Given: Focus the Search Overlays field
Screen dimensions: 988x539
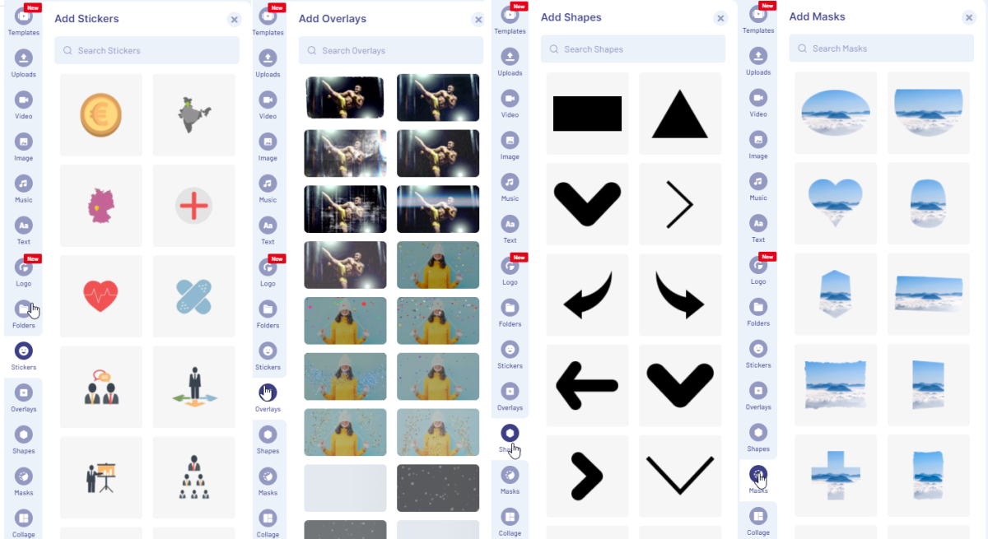Looking at the screenshot, I should tap(391, 50).
